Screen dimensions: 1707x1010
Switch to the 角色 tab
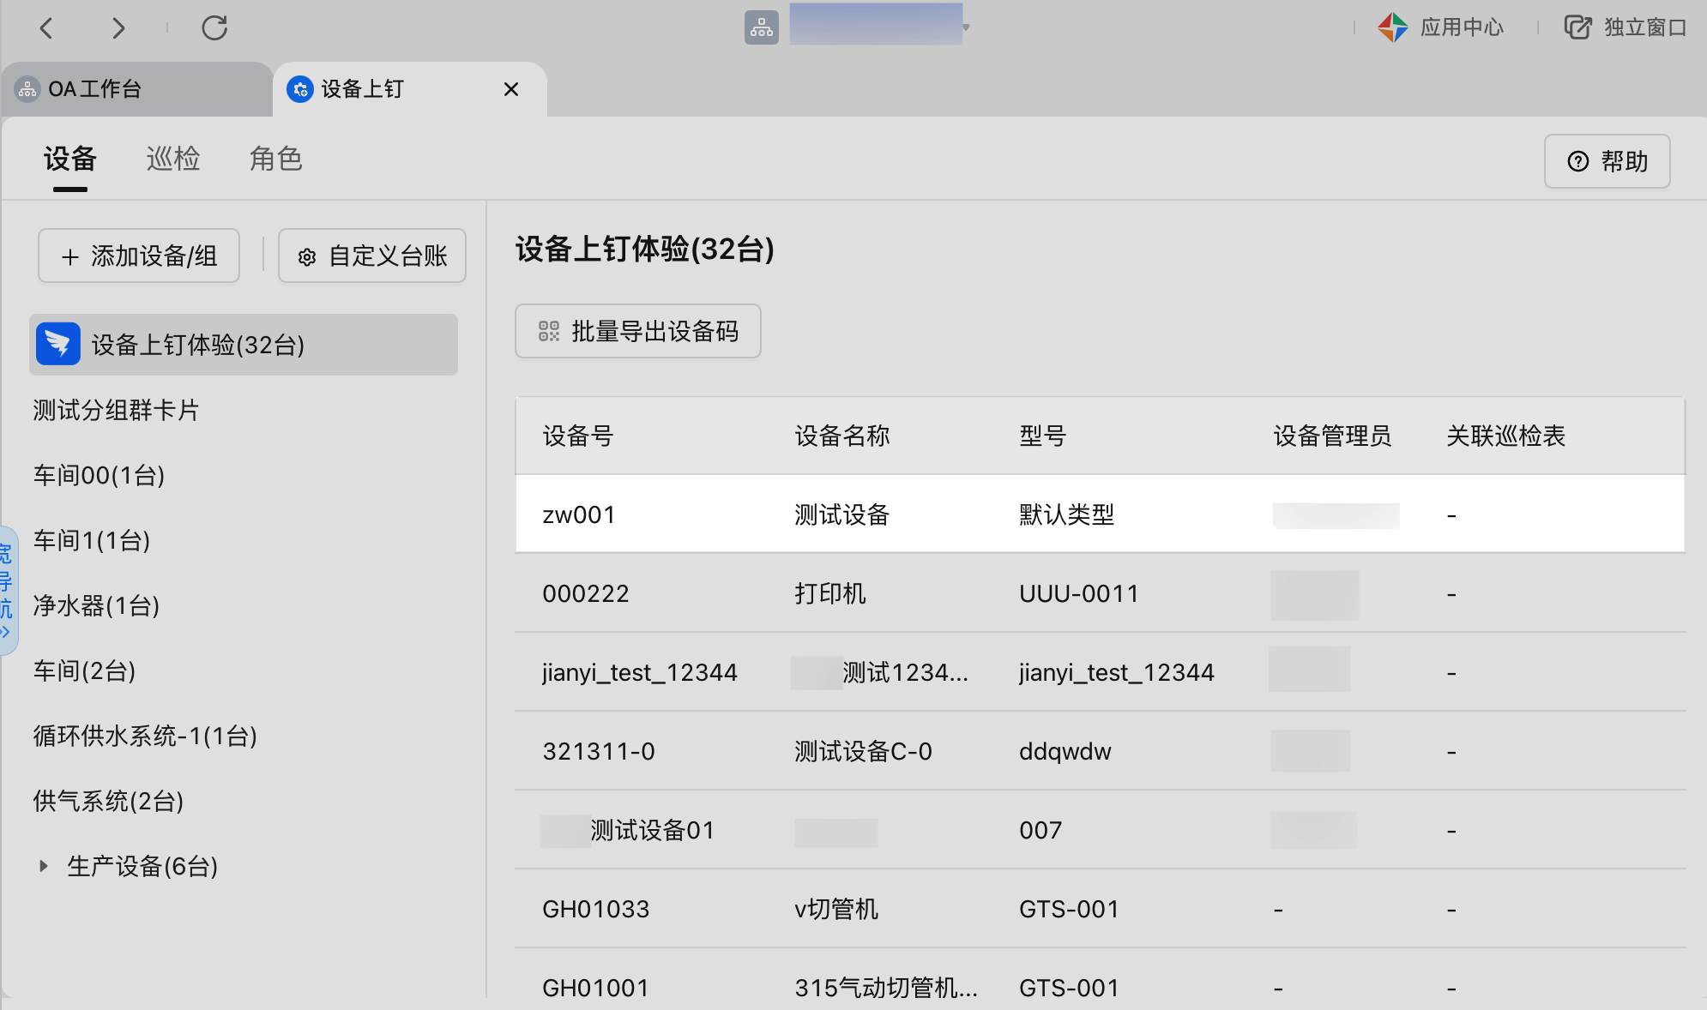[x=275, y=159]
